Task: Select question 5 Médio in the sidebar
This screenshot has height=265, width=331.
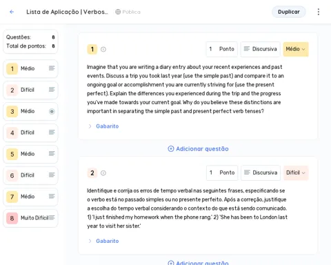Action: click(x=30, y=154)
